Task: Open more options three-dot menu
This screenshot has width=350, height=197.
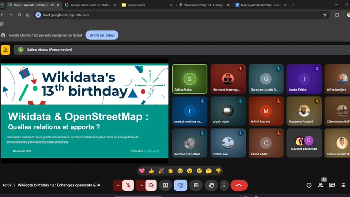Action: pos(224,185)
